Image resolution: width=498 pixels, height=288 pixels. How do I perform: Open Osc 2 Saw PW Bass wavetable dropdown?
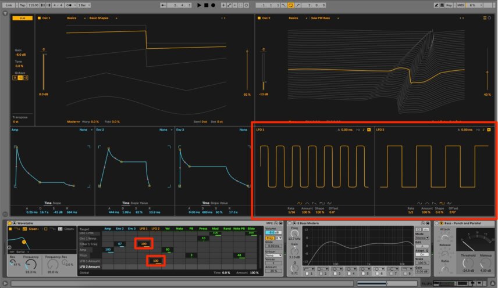pos(325,18)
